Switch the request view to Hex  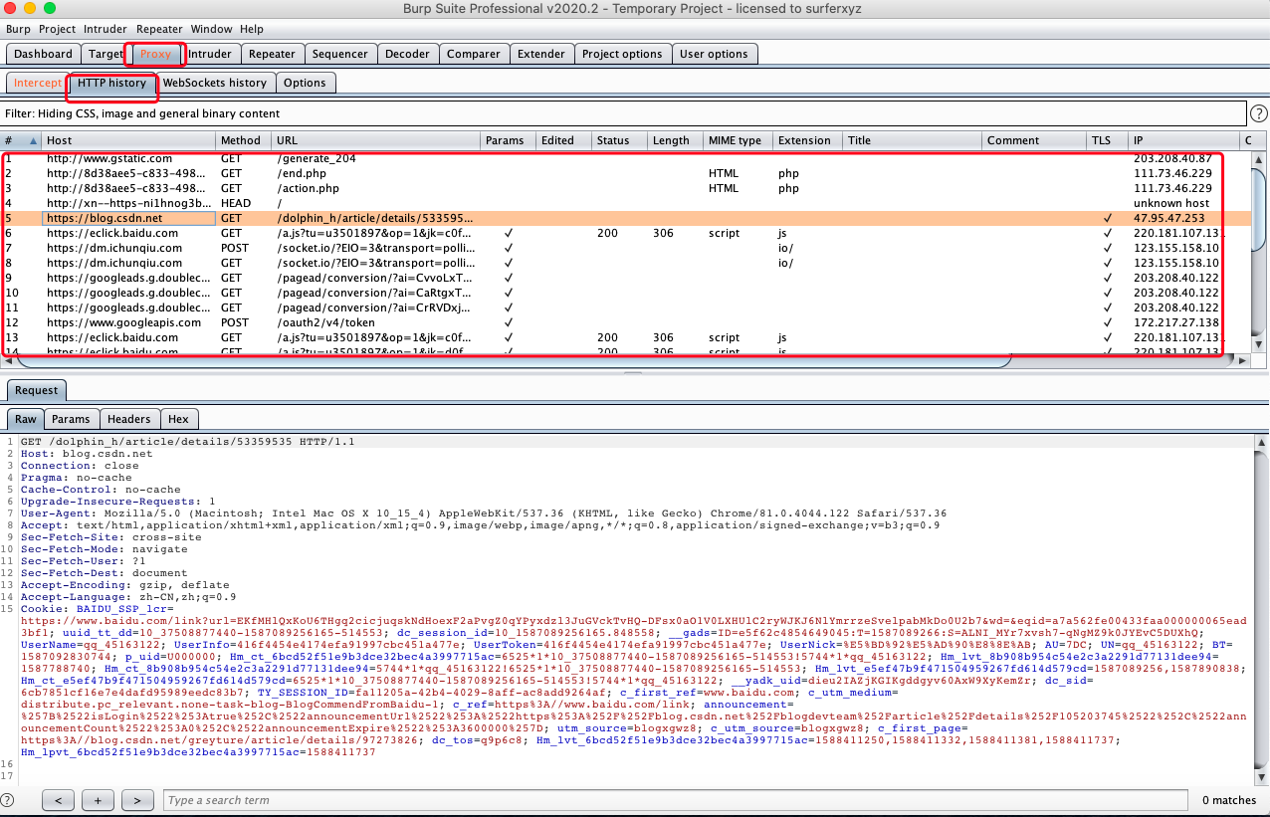[179, 419]
